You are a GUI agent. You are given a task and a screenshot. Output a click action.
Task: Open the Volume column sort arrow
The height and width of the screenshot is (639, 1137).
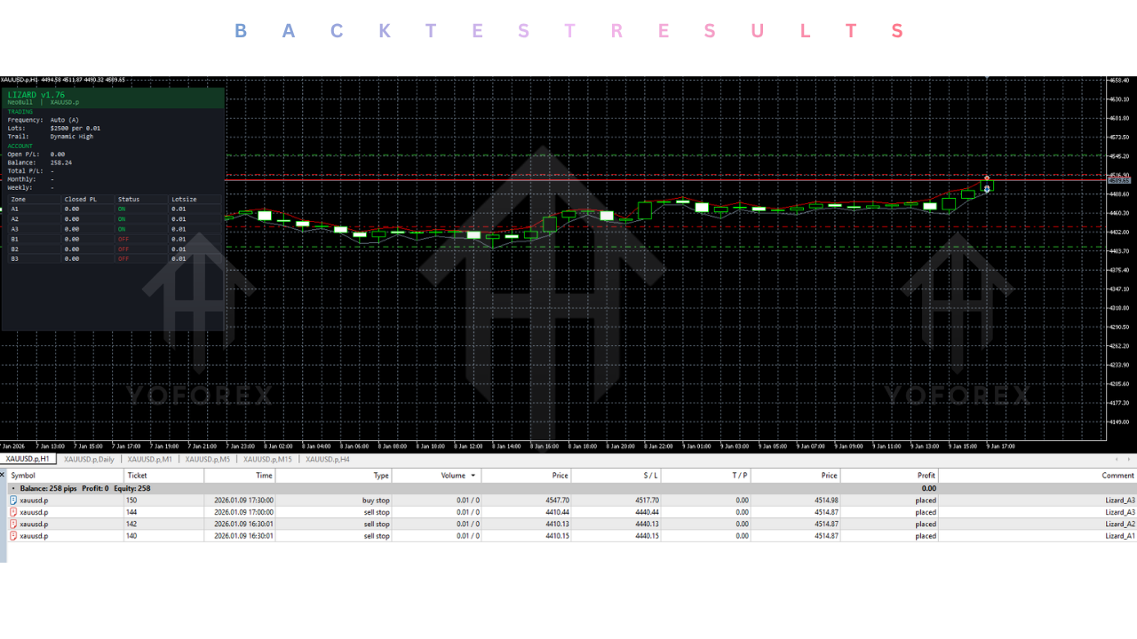[473, 476]
